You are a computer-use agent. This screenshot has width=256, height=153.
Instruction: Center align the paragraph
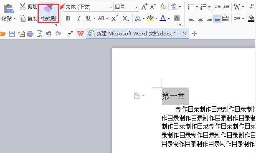(x=200, y=19)
